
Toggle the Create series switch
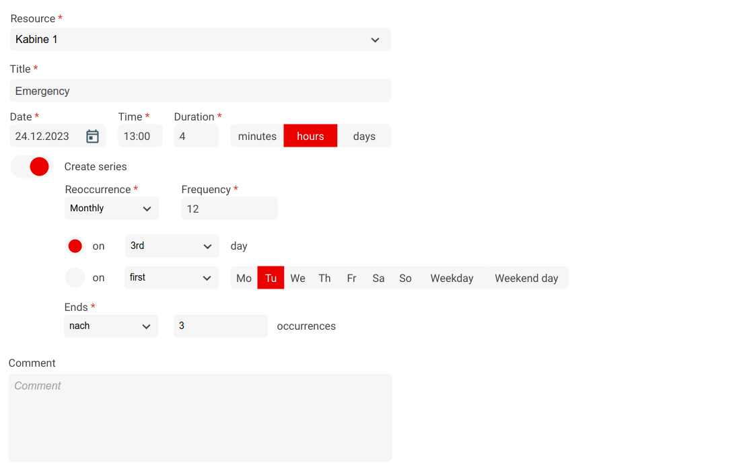(x=32, y=167)
